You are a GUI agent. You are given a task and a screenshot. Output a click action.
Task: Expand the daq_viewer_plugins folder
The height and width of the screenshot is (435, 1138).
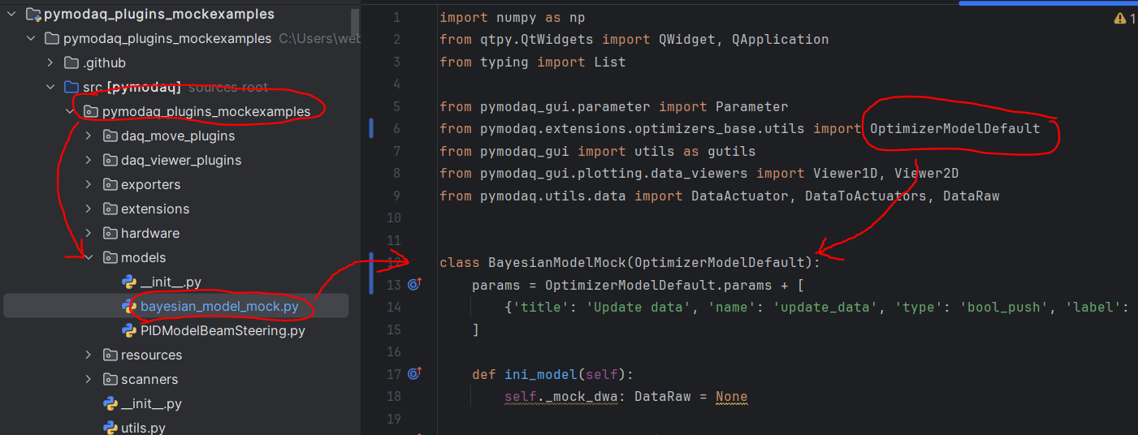[89, 160]
